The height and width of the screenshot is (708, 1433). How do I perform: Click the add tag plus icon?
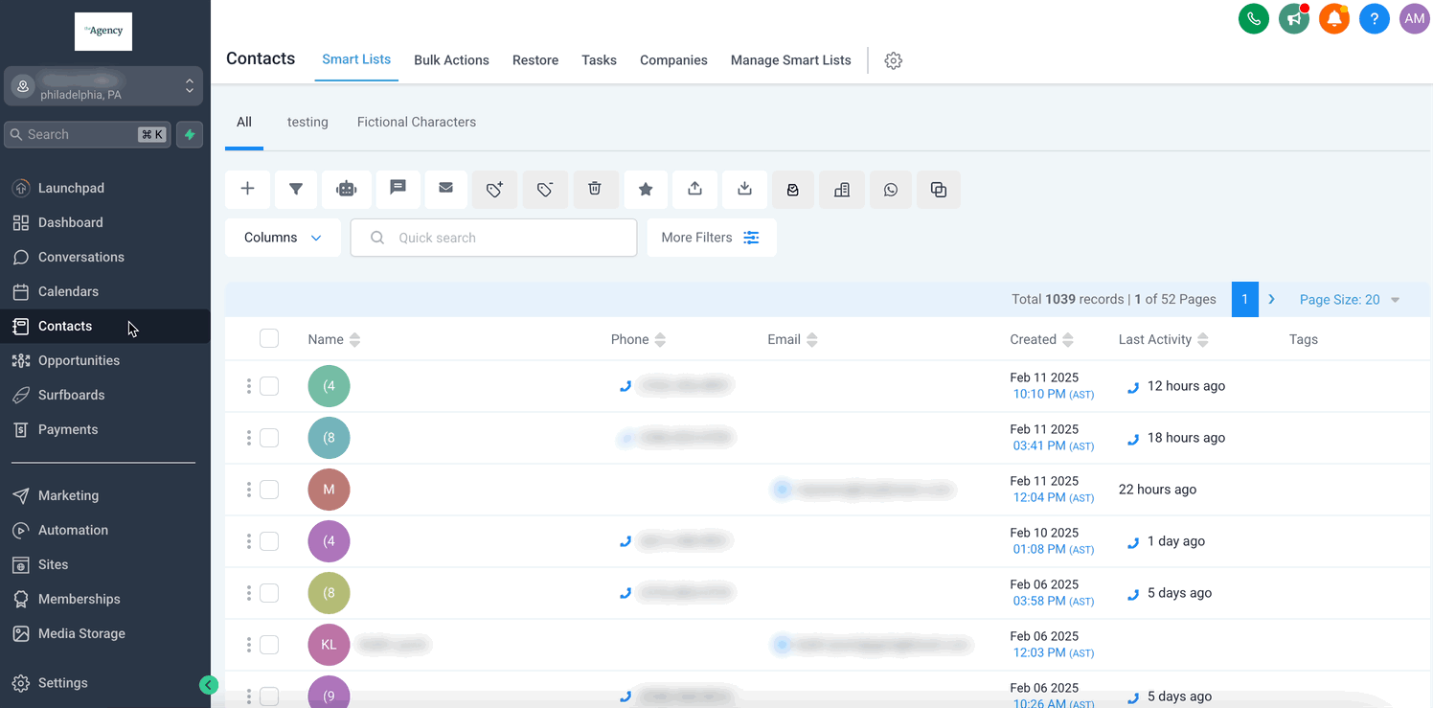pyautogui.click(x=494, y=189)
